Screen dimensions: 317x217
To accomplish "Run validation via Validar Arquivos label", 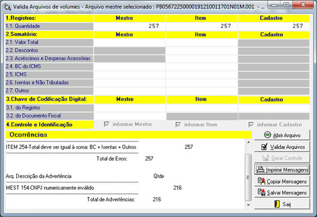I will [x=288, y=147].
